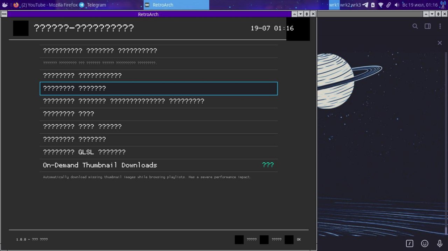
Task: Click the antenna tower tray icon
Action: 443,5
